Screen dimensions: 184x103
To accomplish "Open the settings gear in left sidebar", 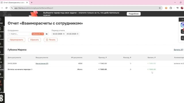I will [1, 90].
